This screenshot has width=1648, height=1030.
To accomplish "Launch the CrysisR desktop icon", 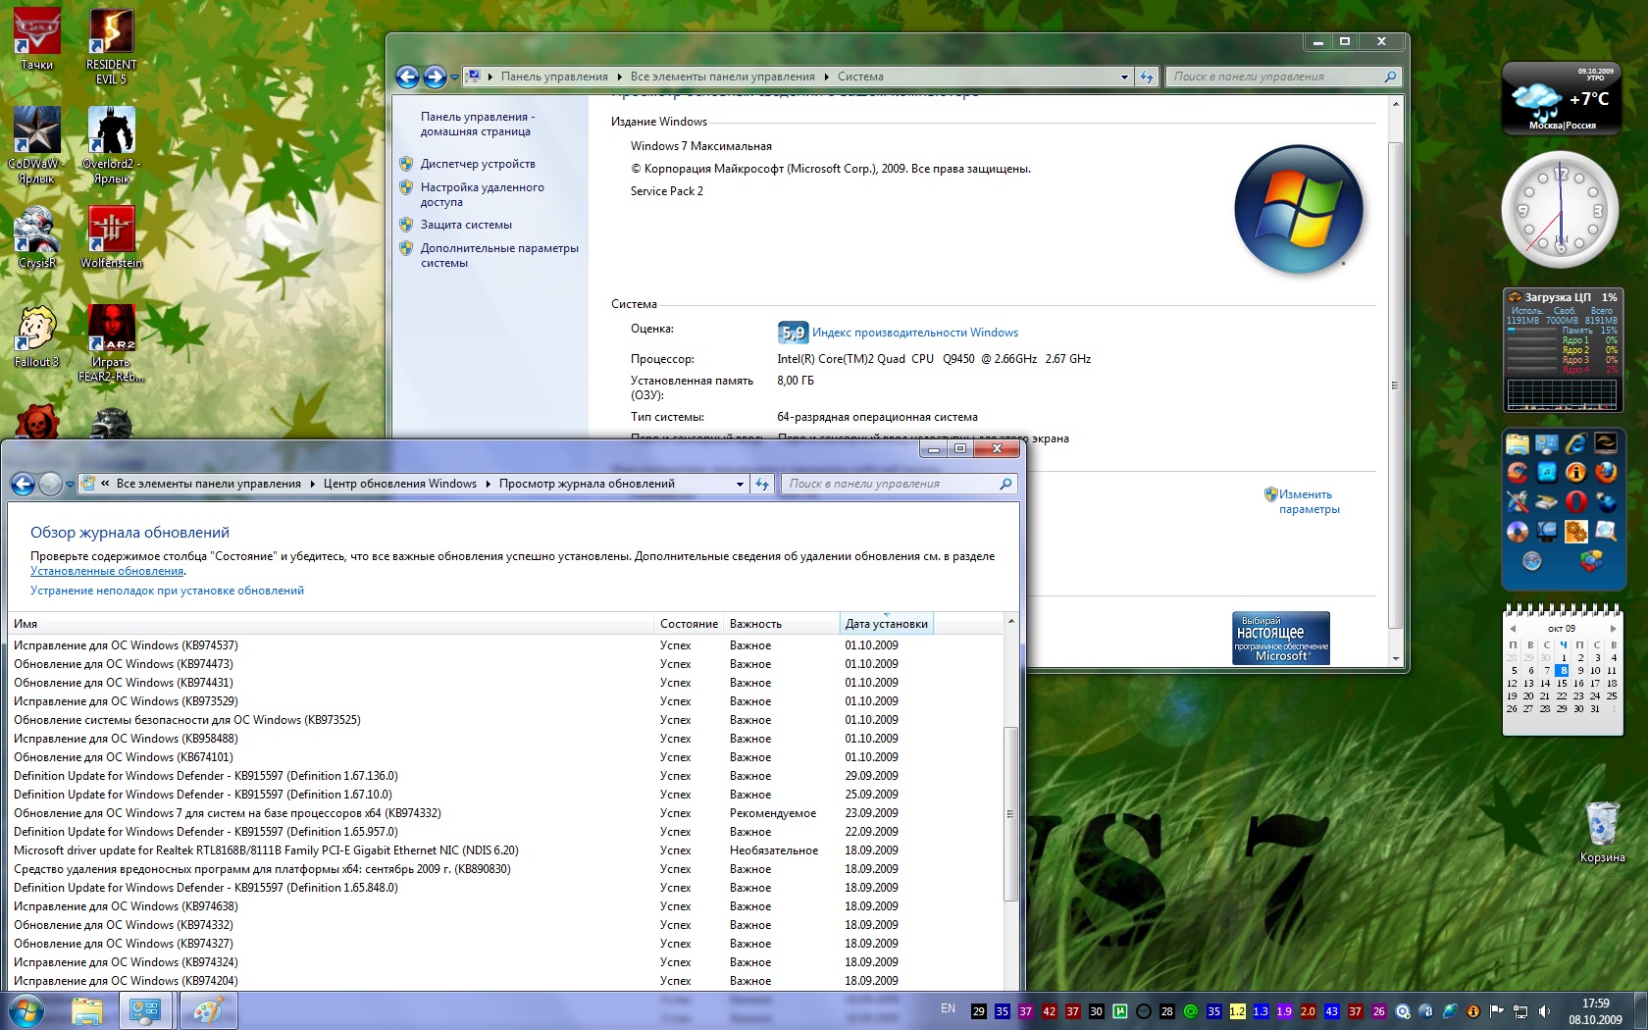I will pyautogui.click(x=36, y=237).
